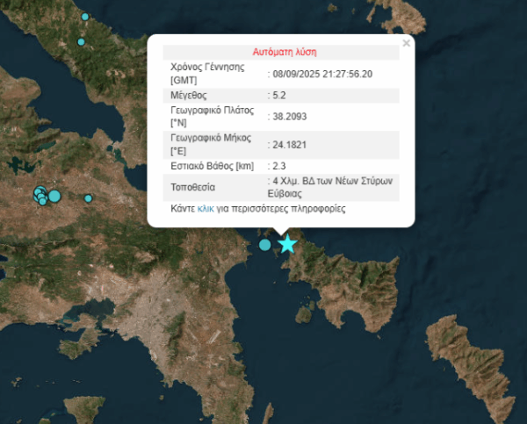This screenshot has width=527, height=424.
Task: Click the 'Γεωγραφικό Μήκος [°E]' label
Action: point(211,145)
